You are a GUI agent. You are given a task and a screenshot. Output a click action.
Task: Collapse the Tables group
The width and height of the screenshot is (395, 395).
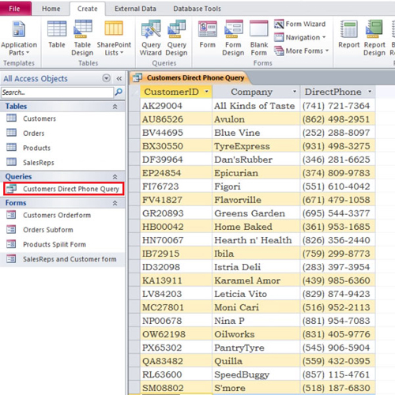pyautogui.click(x=115, y=107)
